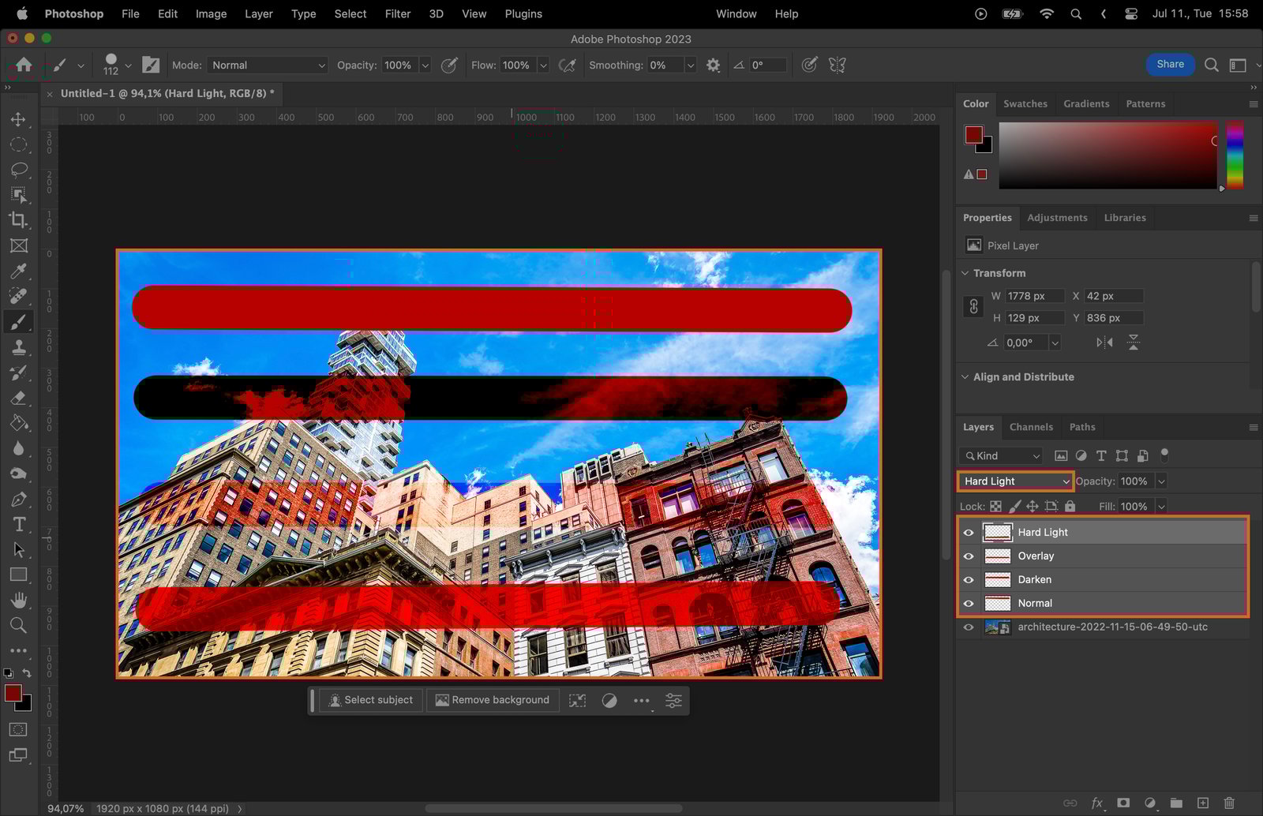Toggle visibility of architecture photo layer

pyautogui.click(x=969, y=627)
